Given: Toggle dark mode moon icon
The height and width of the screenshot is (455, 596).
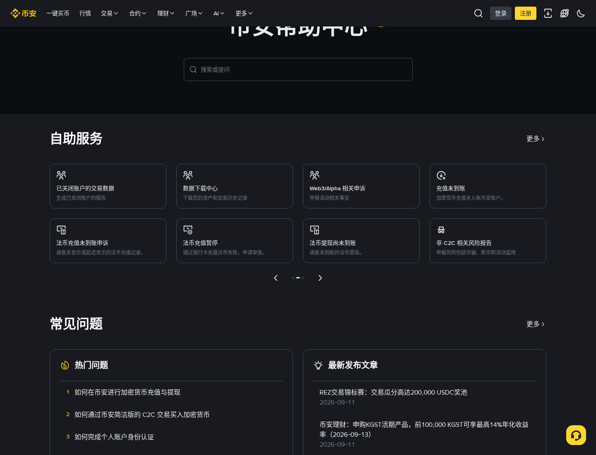Looking at the screenshot, I should pos(581,13).
